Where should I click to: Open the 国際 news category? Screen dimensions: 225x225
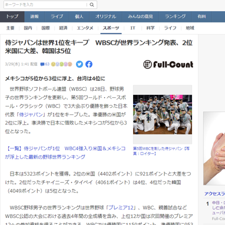point(45,28)
